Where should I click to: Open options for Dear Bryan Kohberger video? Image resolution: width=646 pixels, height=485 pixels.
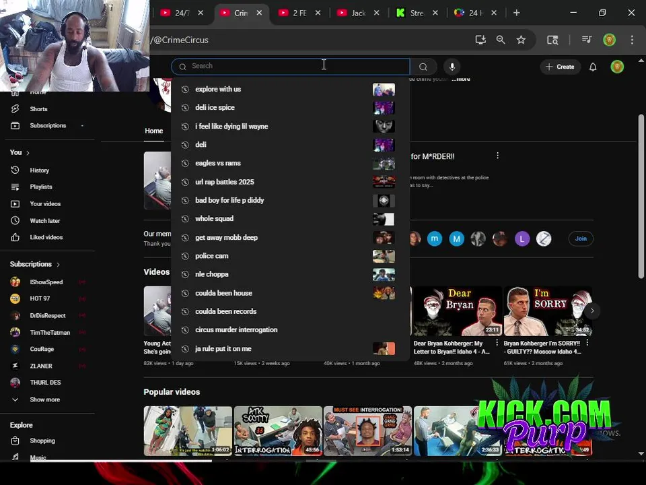click(497, 343)
